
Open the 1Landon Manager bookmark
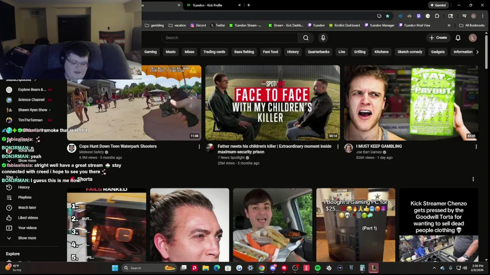coord(379,25)
